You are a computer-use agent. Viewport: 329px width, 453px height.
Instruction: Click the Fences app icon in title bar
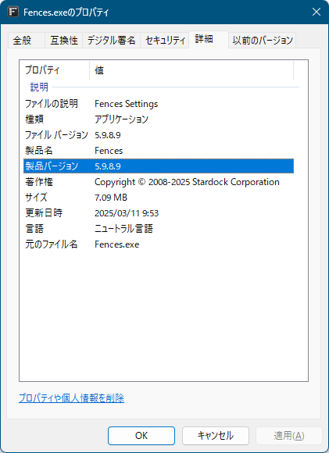[x=13, y=12]
